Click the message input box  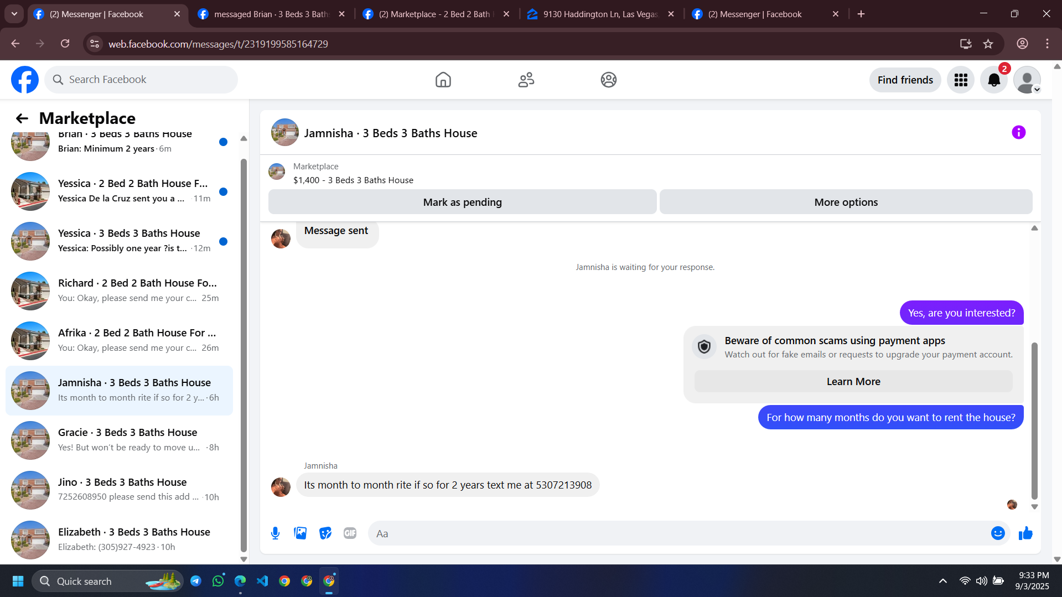point(688,533)
